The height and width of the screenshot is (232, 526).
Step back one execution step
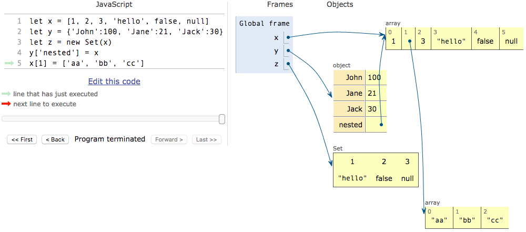pyautogui.click(x=55, y=139)
